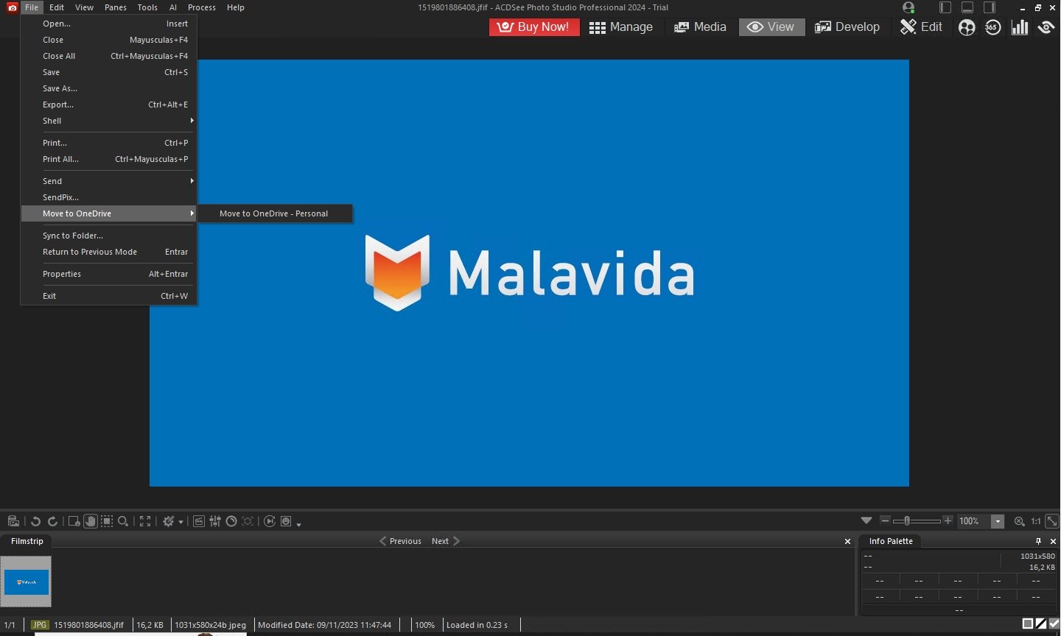Click the zoom out minus button
1061x636 pixels.
click(886, 520)
